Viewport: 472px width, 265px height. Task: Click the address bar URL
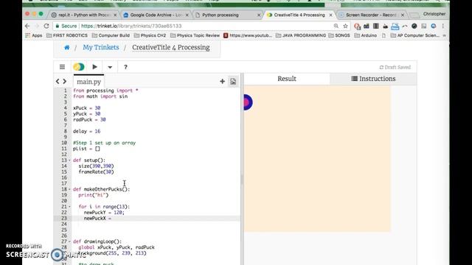click(131, 26)
